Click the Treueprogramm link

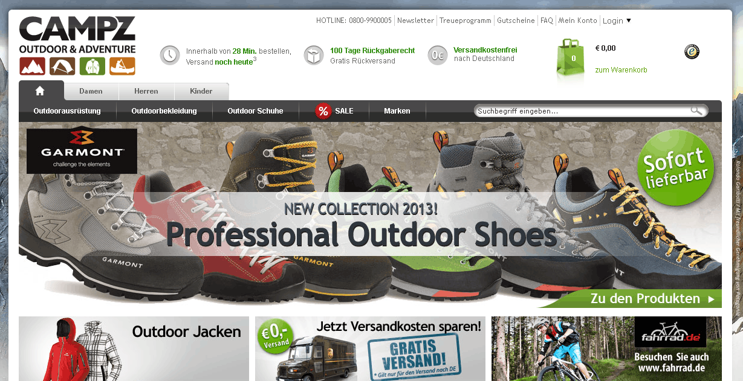coord(466,21)
